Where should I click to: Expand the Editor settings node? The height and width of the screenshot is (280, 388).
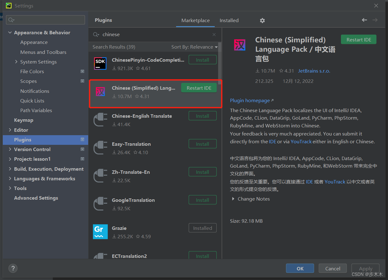pos(10,130)
